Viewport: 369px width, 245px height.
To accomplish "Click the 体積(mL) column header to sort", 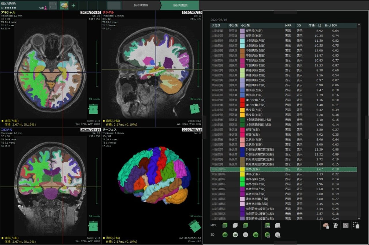I will coord(315,26).
